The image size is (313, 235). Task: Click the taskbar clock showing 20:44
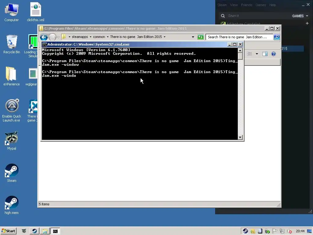coord(300,231)
